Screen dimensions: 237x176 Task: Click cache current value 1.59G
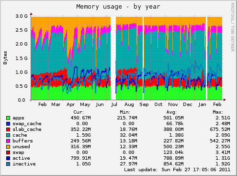click(83, 135)
